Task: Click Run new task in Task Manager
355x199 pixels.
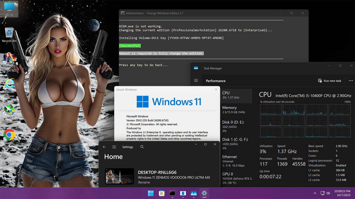Action: tap(329, 81)
